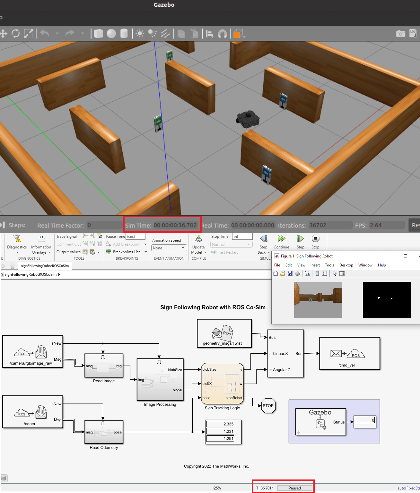The width and height of the screenshot is (420, 493).
Task: Click Insert Legend icon in Figure toolbar
Action: (325, 273)
